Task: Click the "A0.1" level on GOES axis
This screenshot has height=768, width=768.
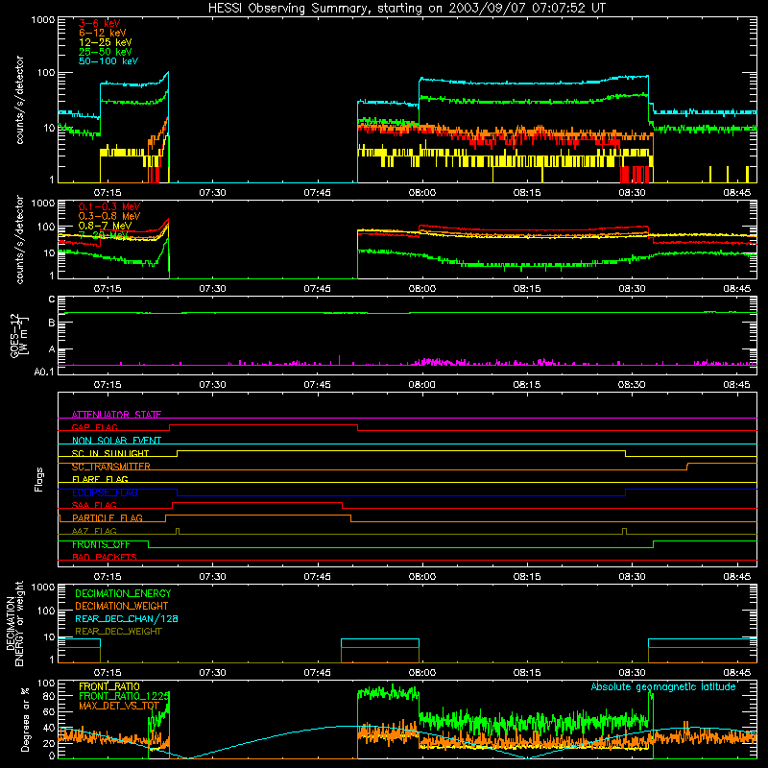Action: pos(44,372)
